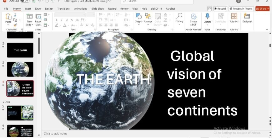
Task: Click the New Slide icon
Action: [x=29, y=16]
